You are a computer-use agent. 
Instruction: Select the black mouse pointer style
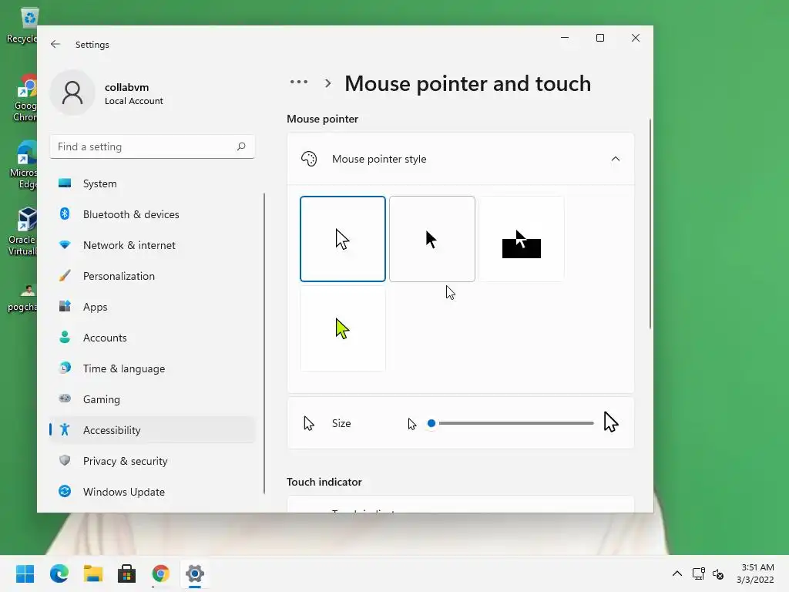tap(432, 239)
